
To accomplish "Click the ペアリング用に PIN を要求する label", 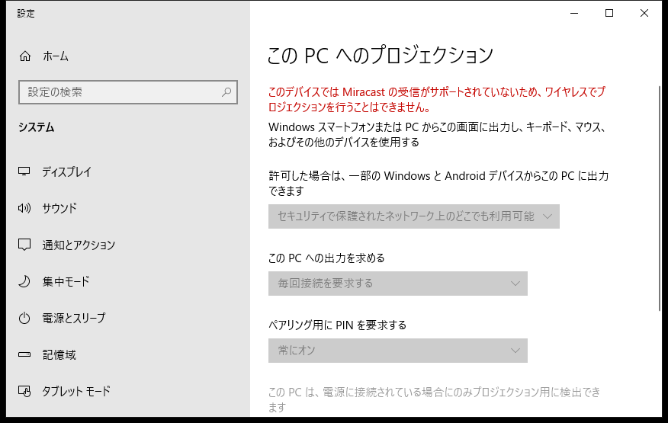I will pos(337,325).
